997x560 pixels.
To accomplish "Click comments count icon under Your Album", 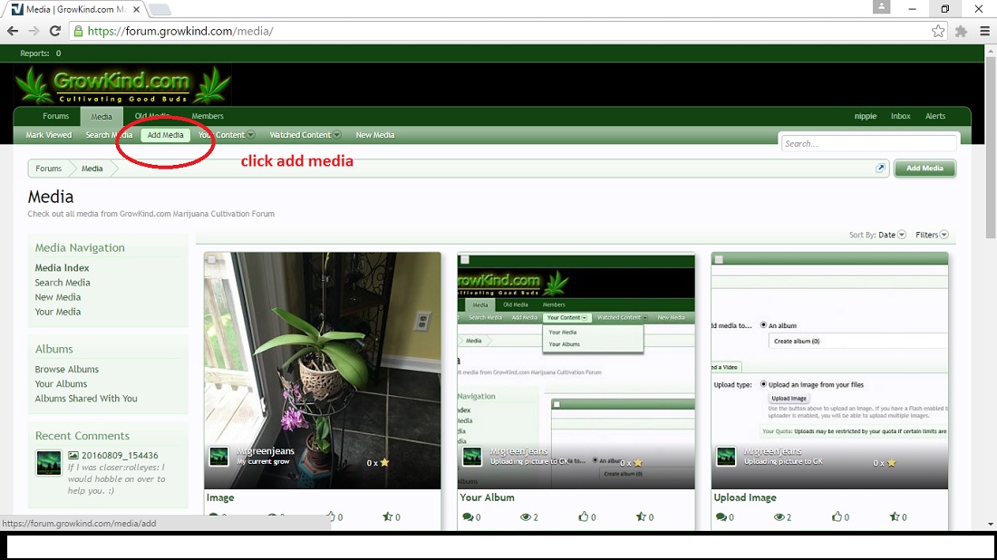I will (468, 517).
